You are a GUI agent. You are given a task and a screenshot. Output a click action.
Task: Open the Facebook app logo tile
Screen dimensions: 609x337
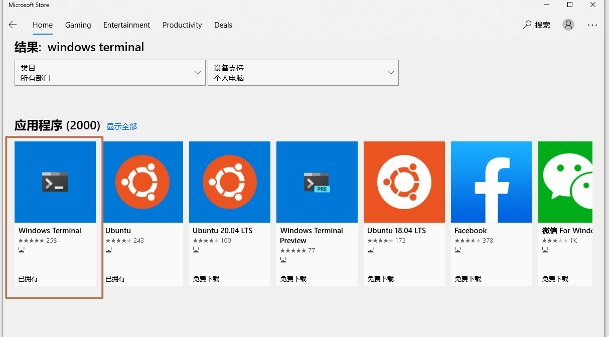point(492,182)
